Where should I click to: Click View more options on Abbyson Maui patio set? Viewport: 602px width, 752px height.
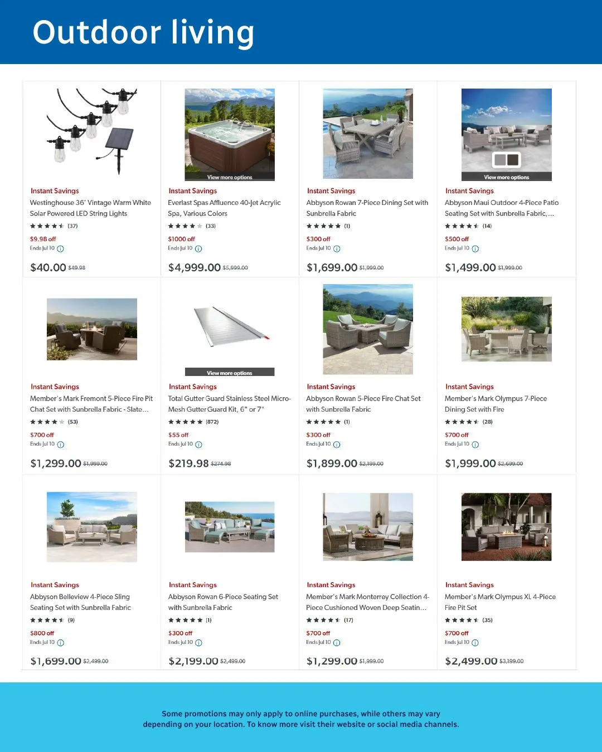pos(506,177)
